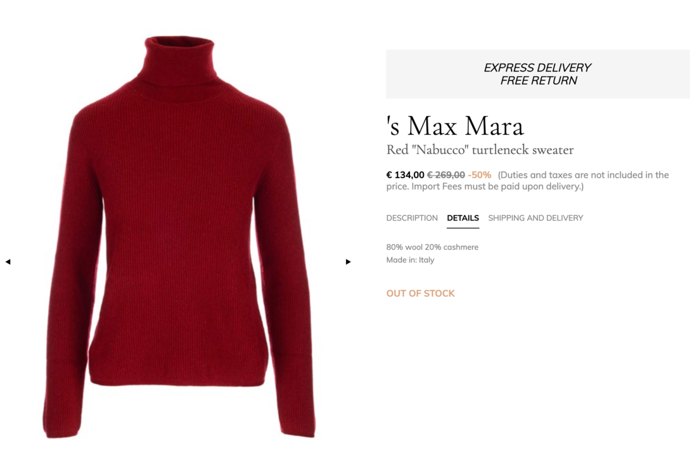Click the OUT OF STOCK label
The image size is (697, 457).
click(421, 293)
